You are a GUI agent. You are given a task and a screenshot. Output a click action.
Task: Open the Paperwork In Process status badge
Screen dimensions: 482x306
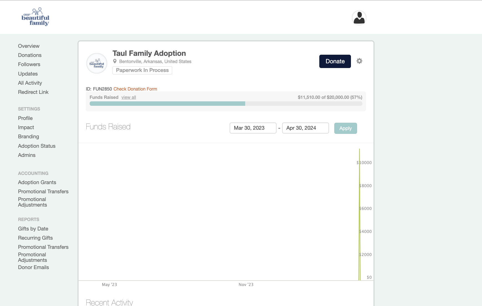(142, 70)
